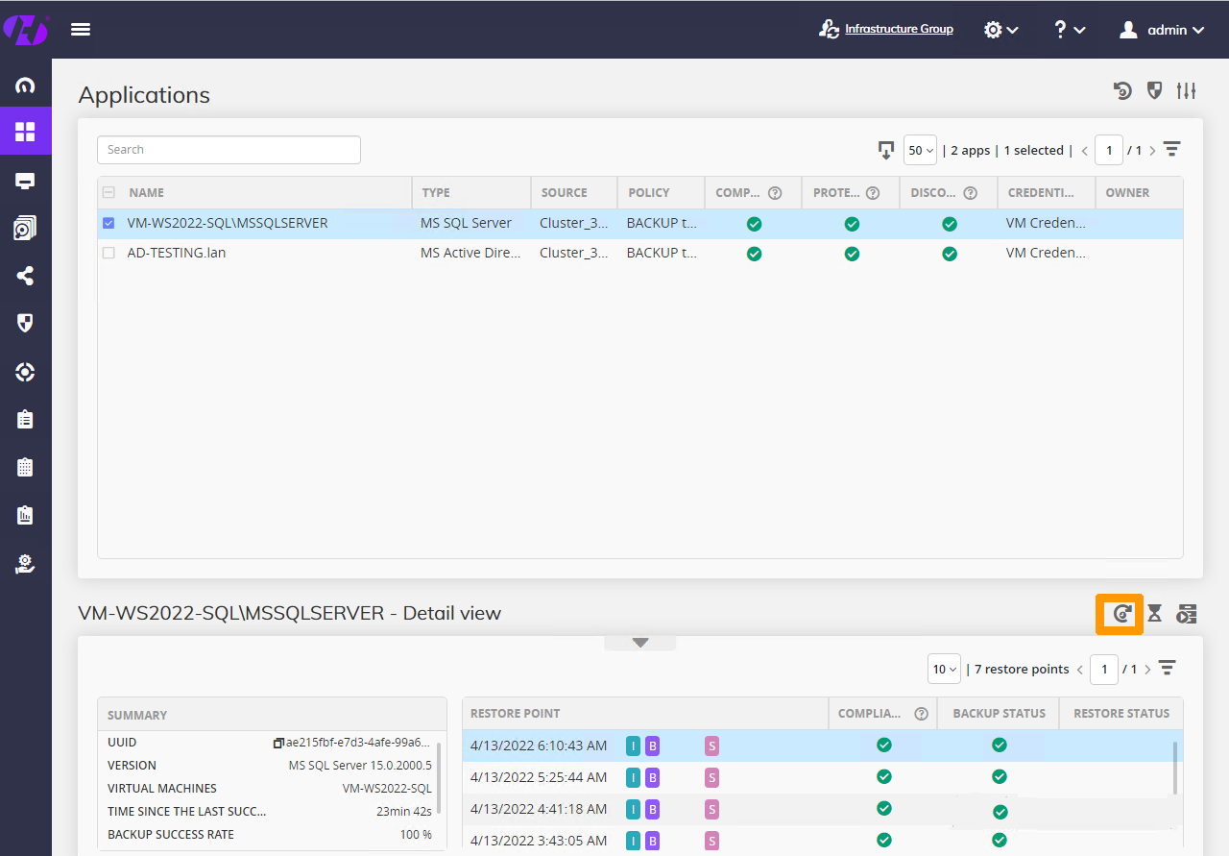This screenshot has height=856, width=1229.
Task: Open the gear settings menu in top bar
Action: coord(1000,29)
